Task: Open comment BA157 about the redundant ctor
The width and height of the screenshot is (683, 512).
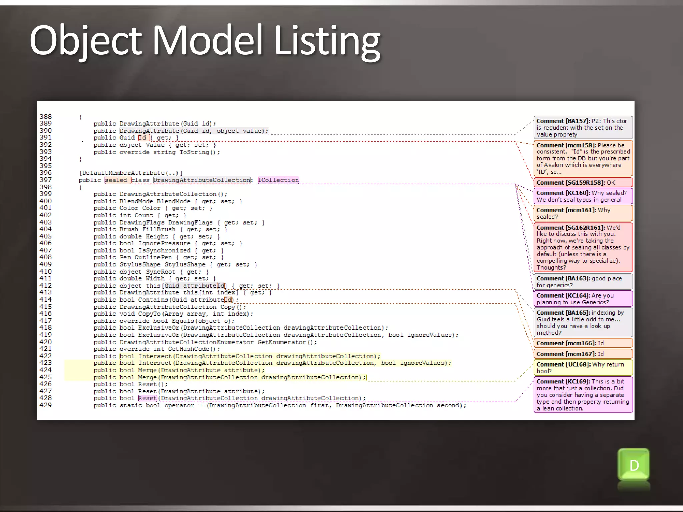Action: 583,127
